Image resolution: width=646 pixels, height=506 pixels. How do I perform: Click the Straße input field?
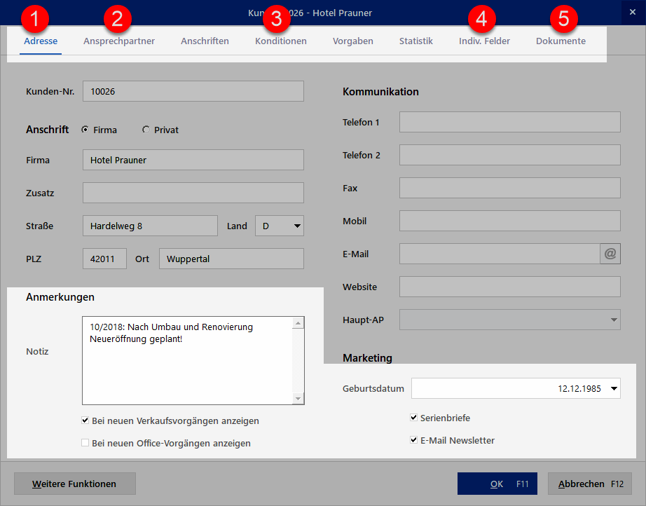(150, 226)
